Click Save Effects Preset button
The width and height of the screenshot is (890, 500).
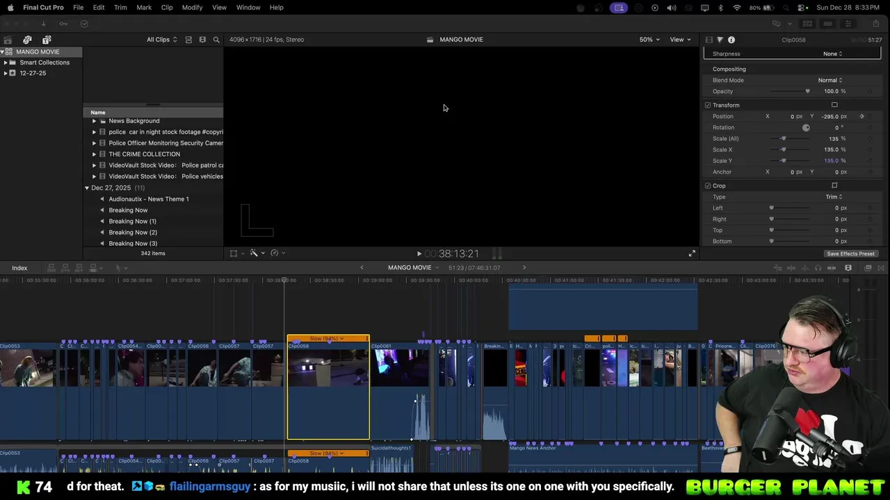tap(850, 253)
